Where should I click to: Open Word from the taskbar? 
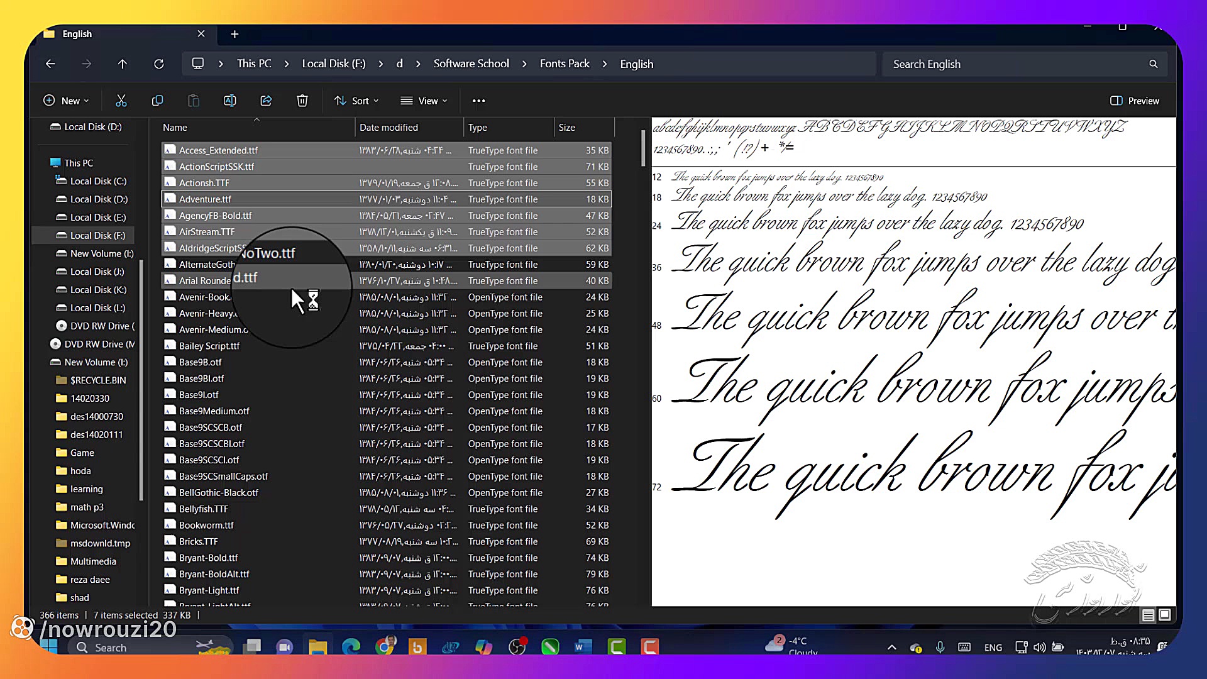click(583, 646)
